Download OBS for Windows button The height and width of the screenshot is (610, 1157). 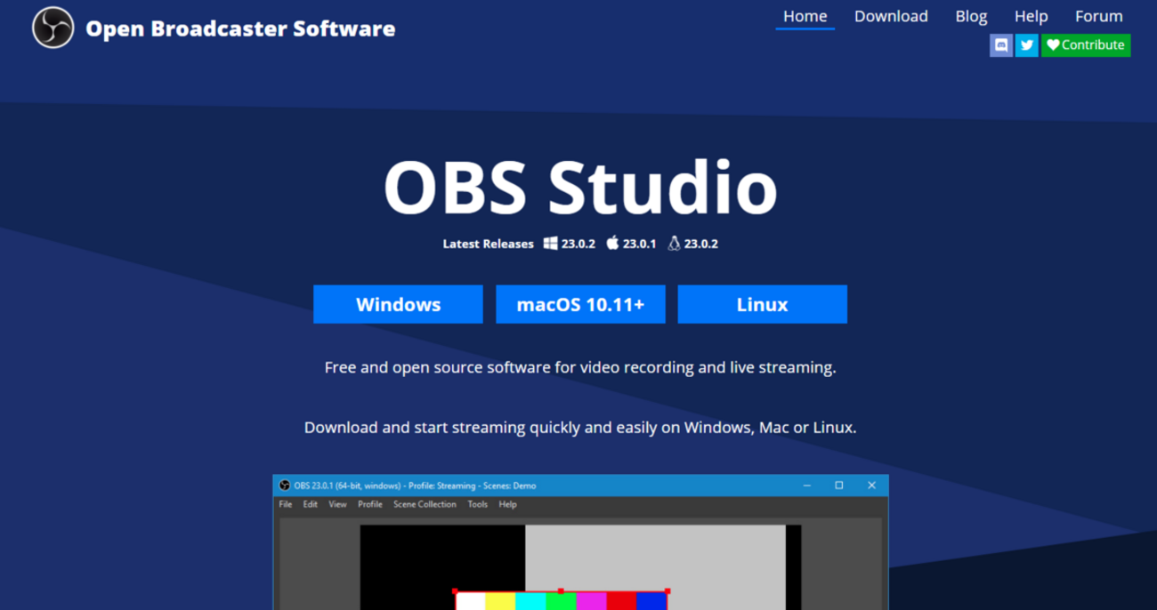(x=398, y=304)
